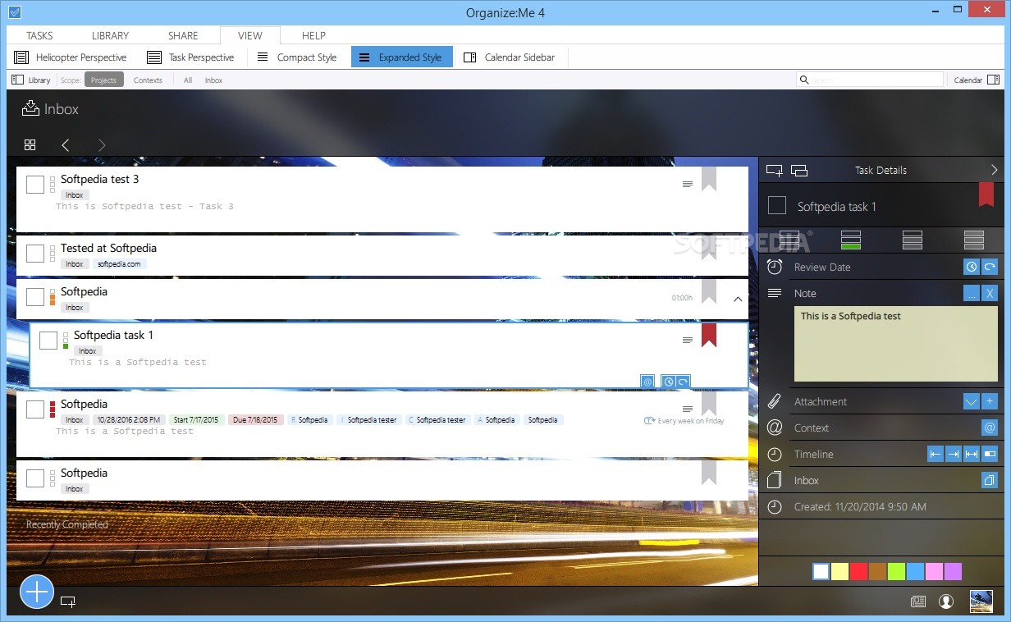Select the Inbox filter in scope bar
1011x622 pixels.
[213, 80]
